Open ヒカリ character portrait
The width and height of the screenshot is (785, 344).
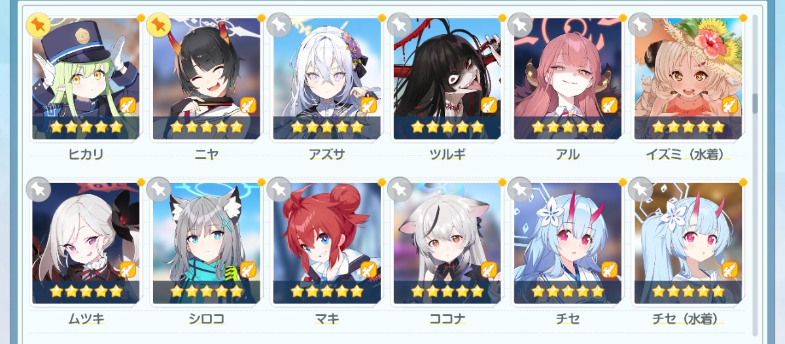point(86,78)
